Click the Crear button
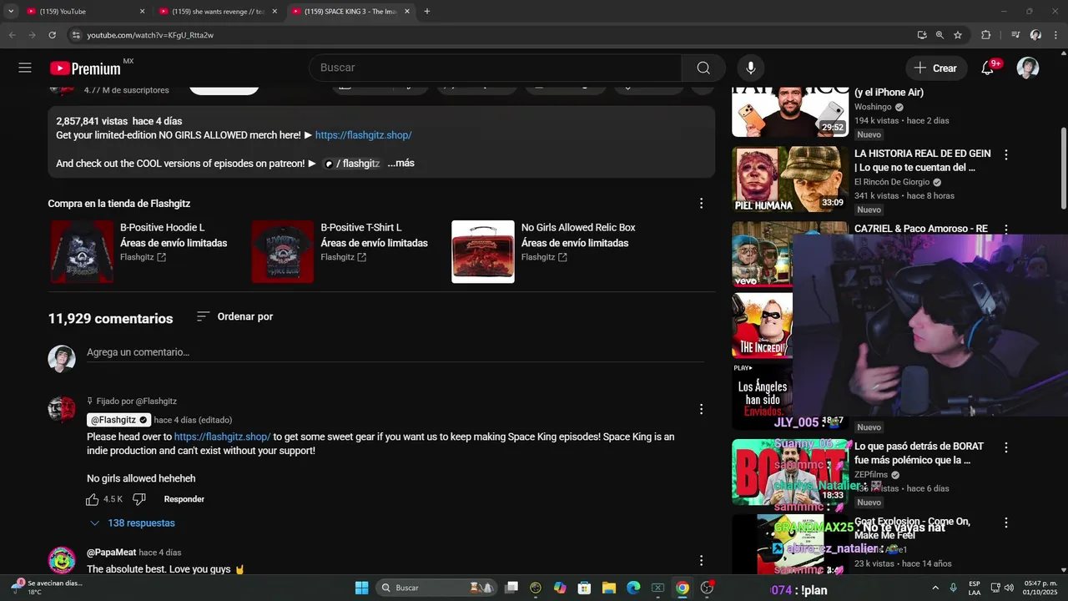1068x601 pixels. pos(936,68)
